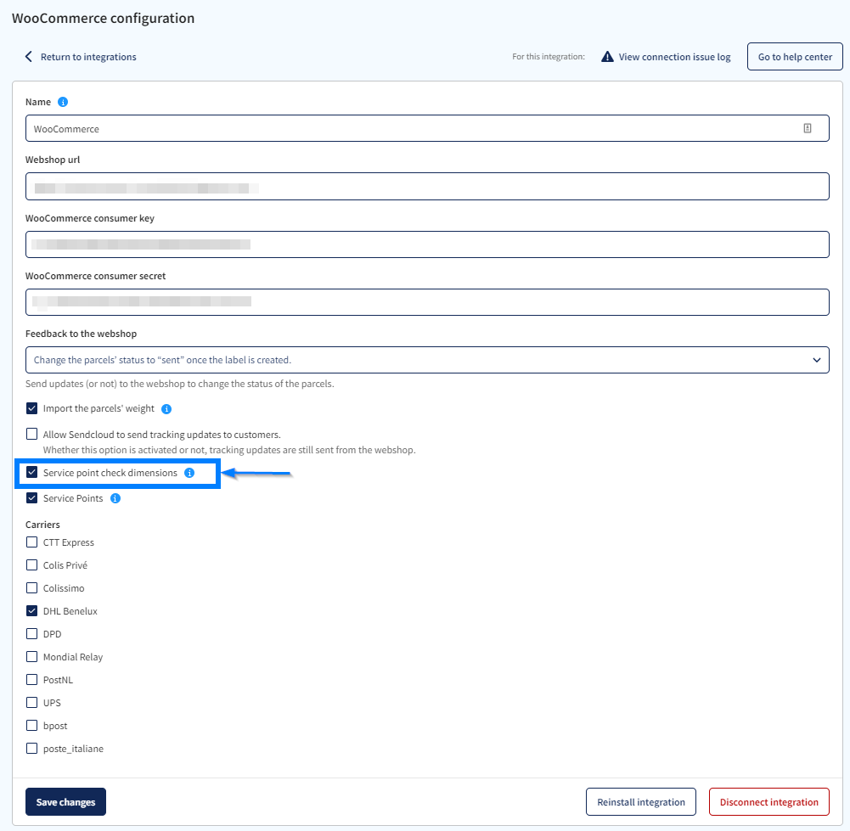850x831 pixels.
Task: Focus the WooCommerce consumer key field
Action: pyautogui.click(x=427, y=244)
